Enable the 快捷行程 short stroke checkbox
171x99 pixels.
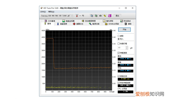coord(122,44)
